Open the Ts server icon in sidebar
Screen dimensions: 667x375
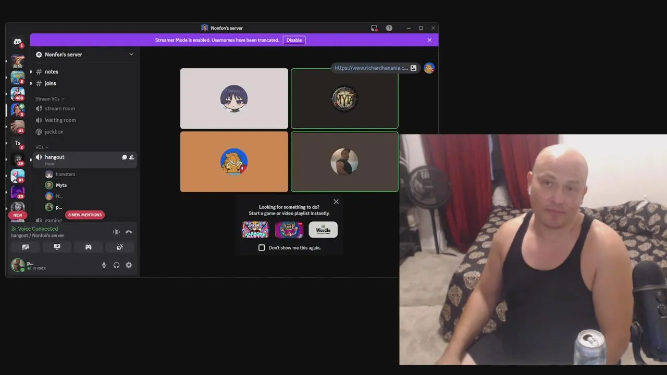pyautogui.click(x=18, y=143)
